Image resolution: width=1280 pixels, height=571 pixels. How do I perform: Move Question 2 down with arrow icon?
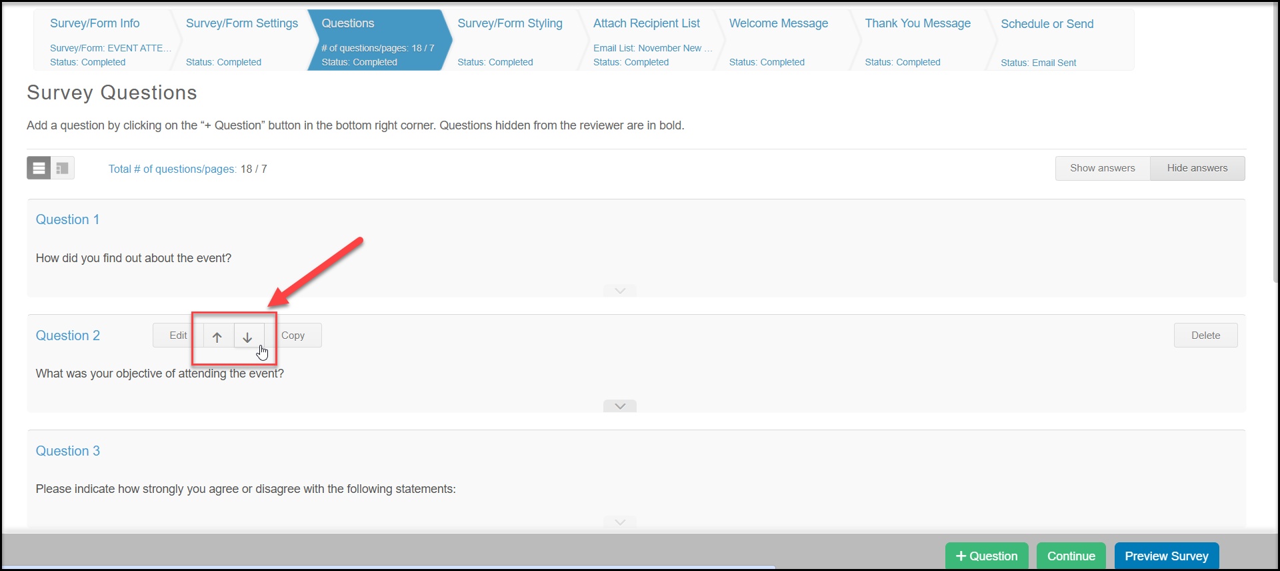point(248,336)
